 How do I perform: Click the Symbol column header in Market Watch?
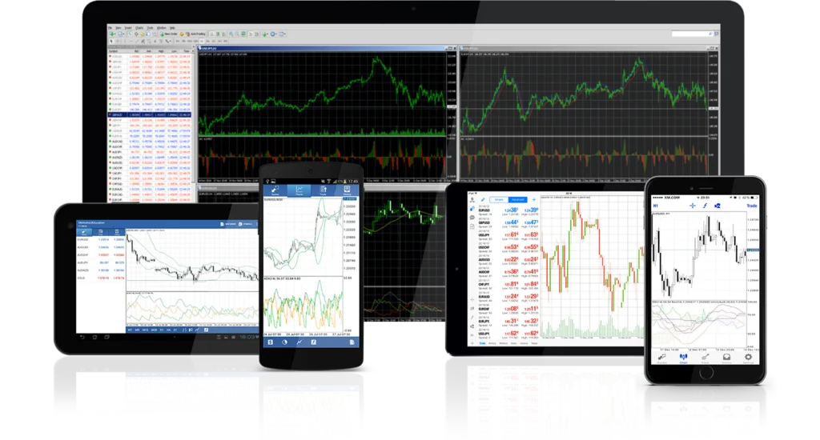pos(113,51)
